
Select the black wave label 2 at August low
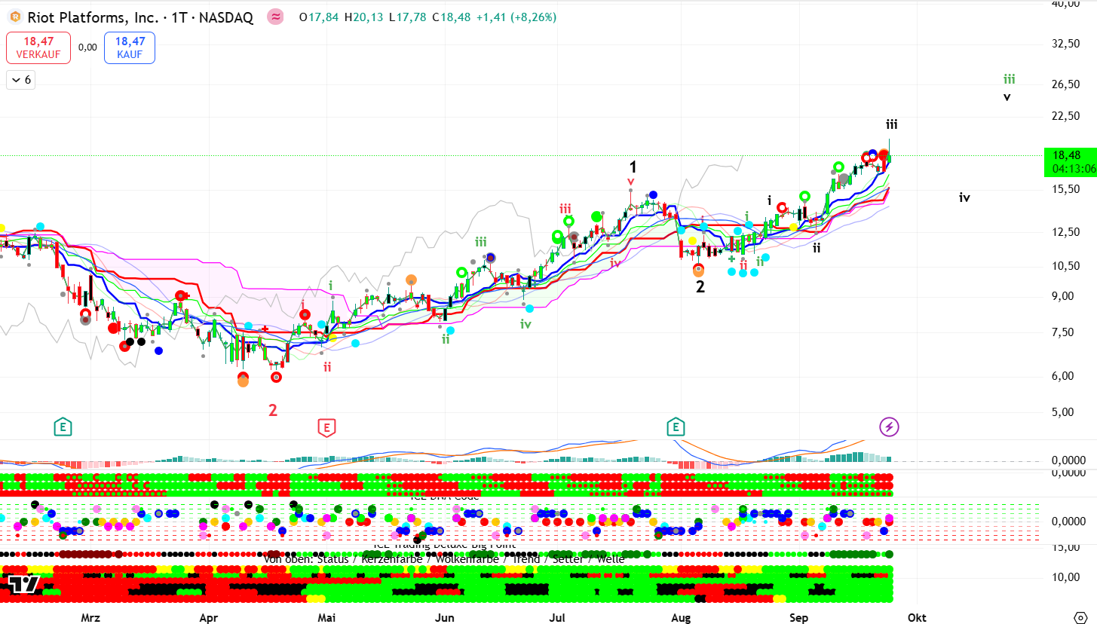click(700, 286)
